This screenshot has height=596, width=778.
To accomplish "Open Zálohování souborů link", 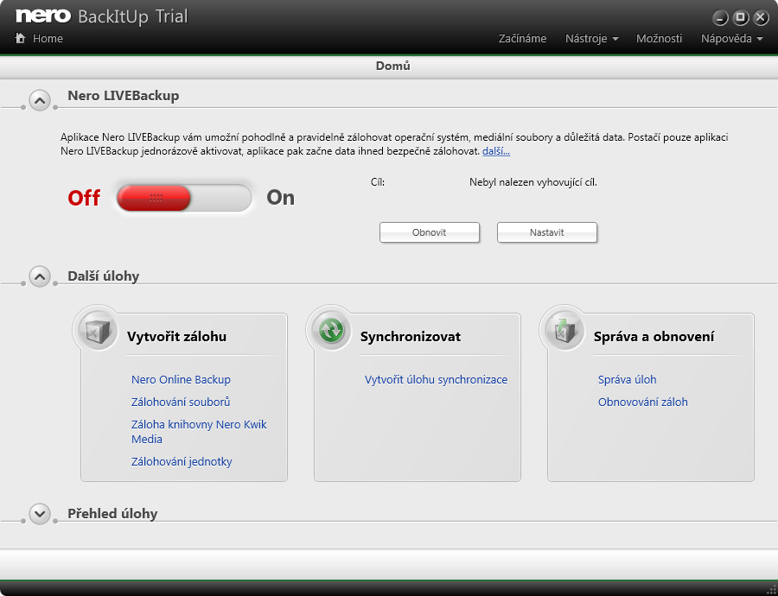I will click(x=181, y=402).
